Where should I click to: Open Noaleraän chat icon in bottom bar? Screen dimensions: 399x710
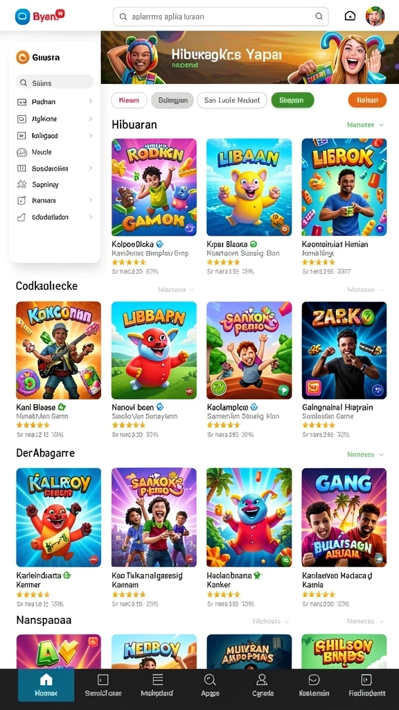click(x=314, y=684)
